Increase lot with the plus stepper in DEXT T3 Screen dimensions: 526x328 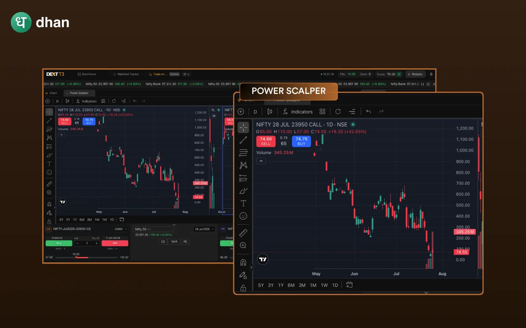pos(97,243)
